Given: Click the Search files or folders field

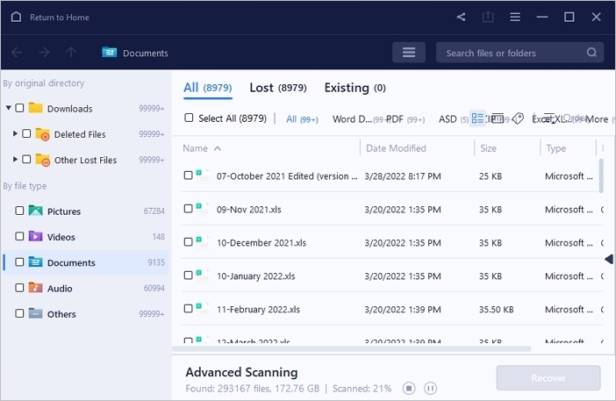Looking at the screenshot, I should 509,53.
